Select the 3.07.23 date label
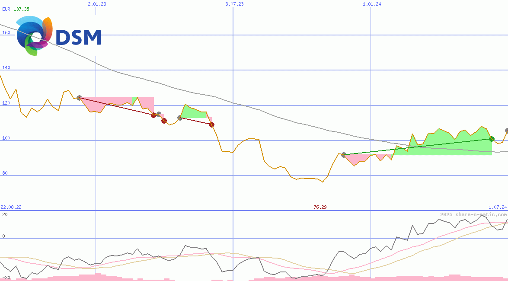The width and height of the screenshot is (508, 281). [x=234, y=4]
